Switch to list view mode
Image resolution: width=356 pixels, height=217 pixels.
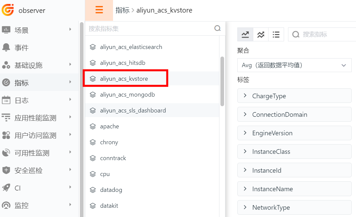click(276, 34)
